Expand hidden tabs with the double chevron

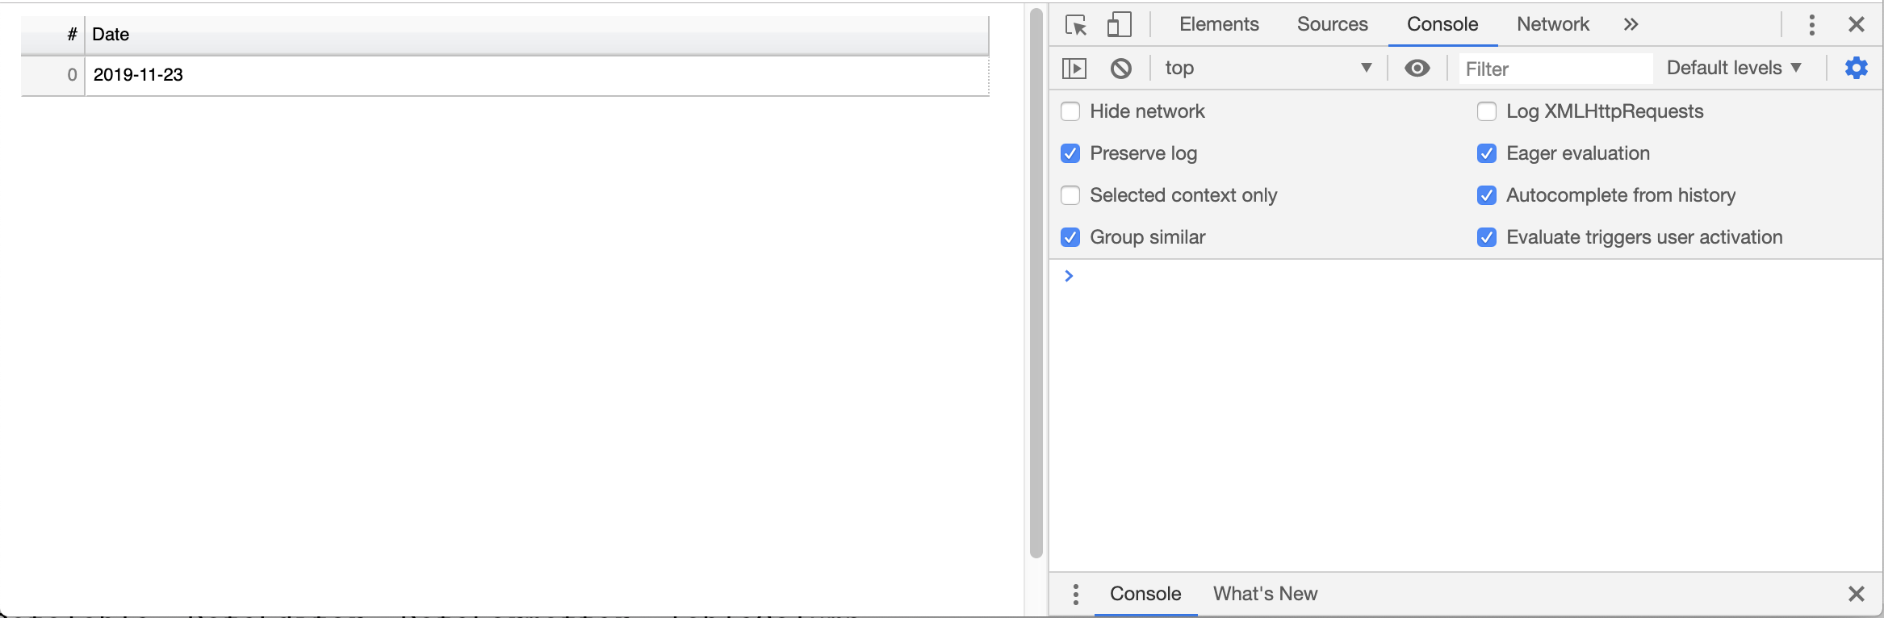pos(1630,24)
